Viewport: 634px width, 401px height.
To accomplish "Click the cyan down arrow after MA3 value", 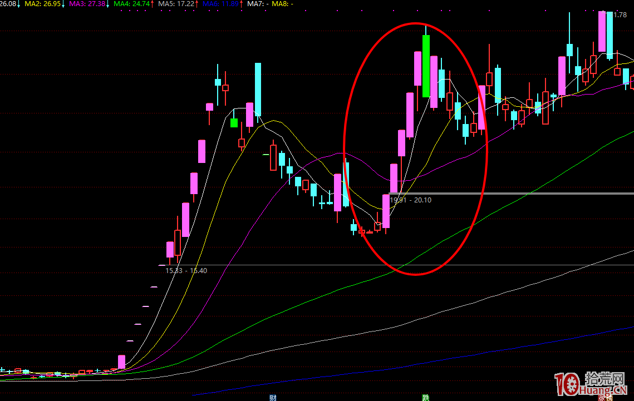I will click(107, 4).
